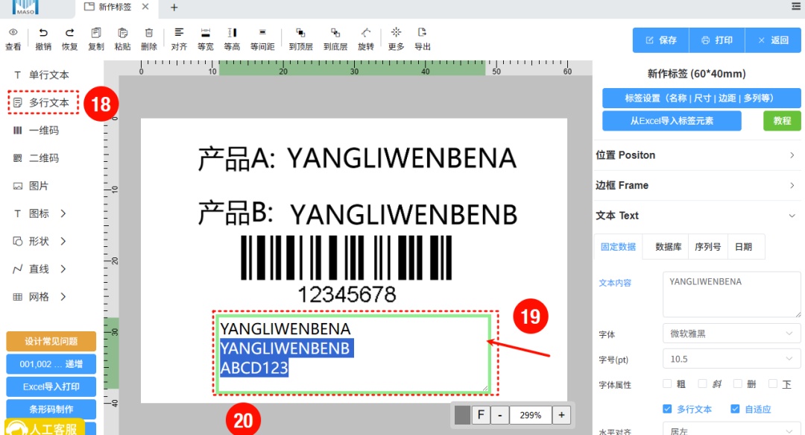Viewport: 805px width, 435px height.
Task: Add a 二维码 QR code element
Action: (36, 158)
